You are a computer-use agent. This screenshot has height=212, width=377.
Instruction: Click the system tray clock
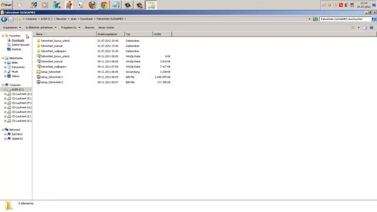pyautogui.click(x=363, y=5)
